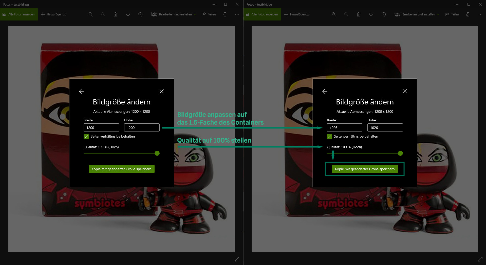Click back arrow in left resize dialog
The width and height of the screenshot is (486, 265).
pyautogui.click(x=82, y=91)
